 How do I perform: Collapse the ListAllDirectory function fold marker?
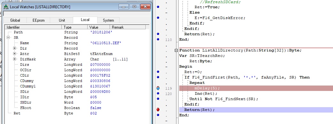pos(176,50)
